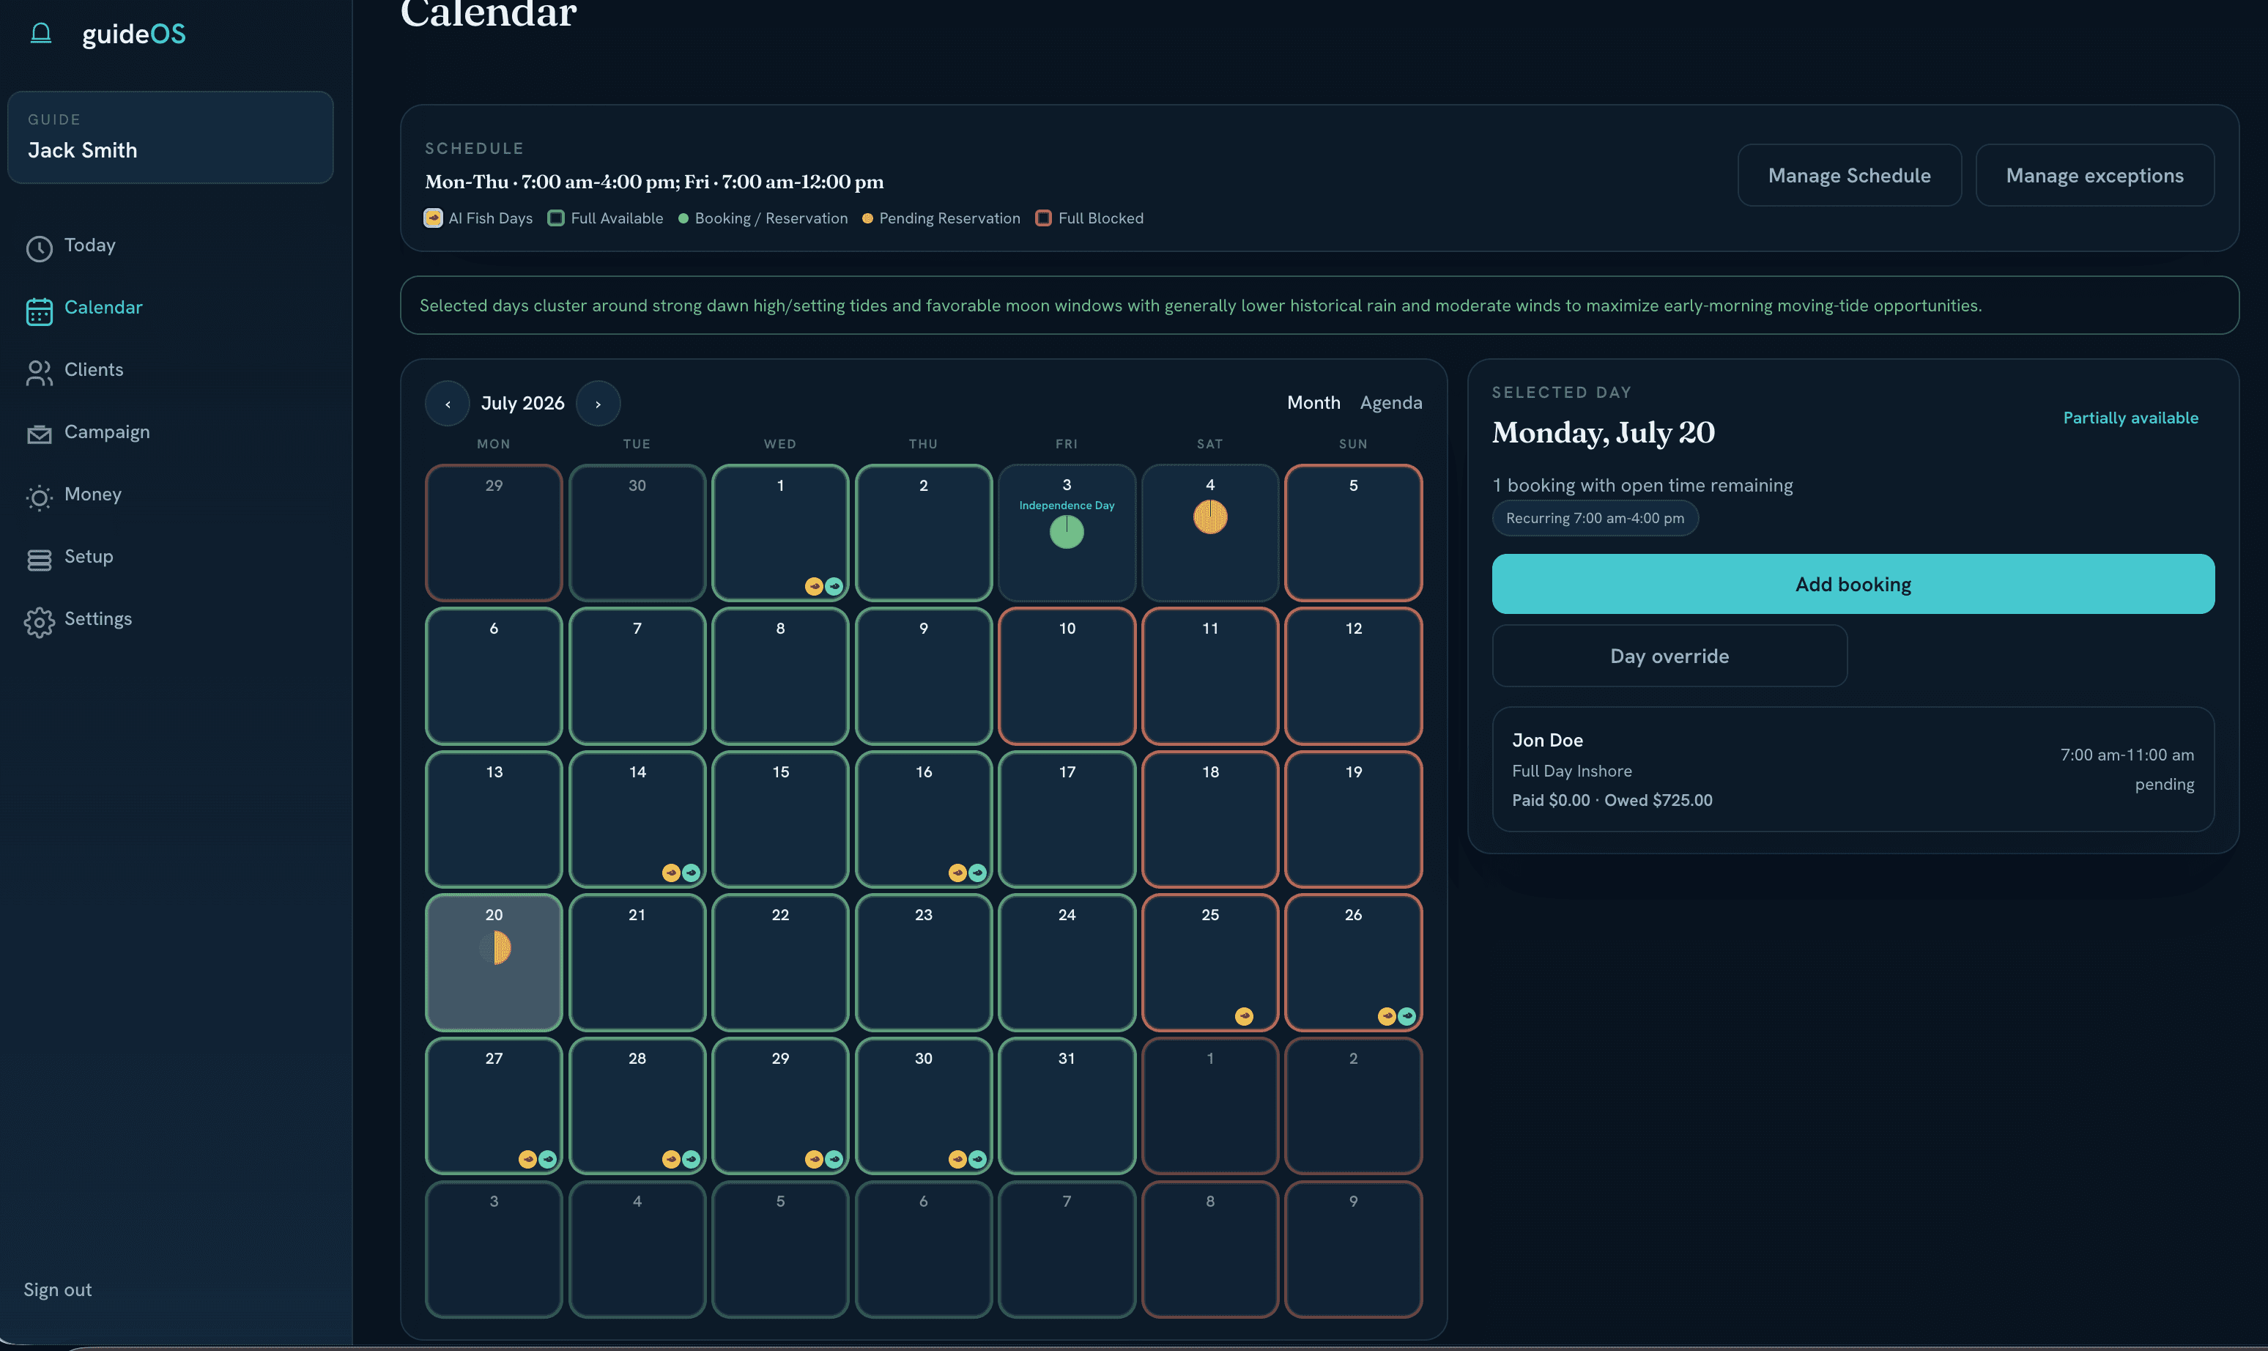Open the Settings gear icon
Image resolution: width=2268 pixels, height=1351 pixels.
click(x=39, y=622)
